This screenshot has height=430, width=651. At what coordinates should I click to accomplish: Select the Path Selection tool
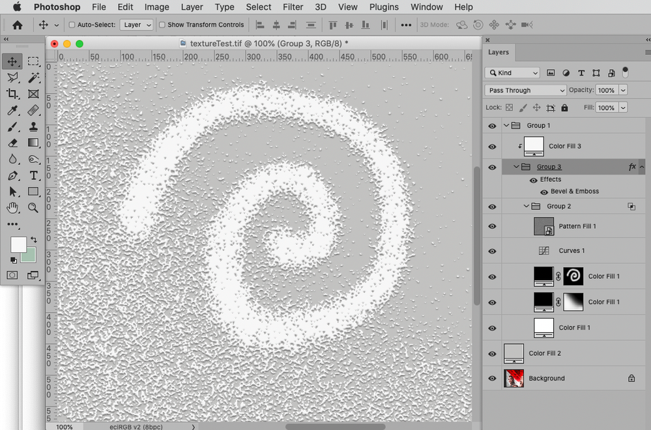(x=12, y=192)
